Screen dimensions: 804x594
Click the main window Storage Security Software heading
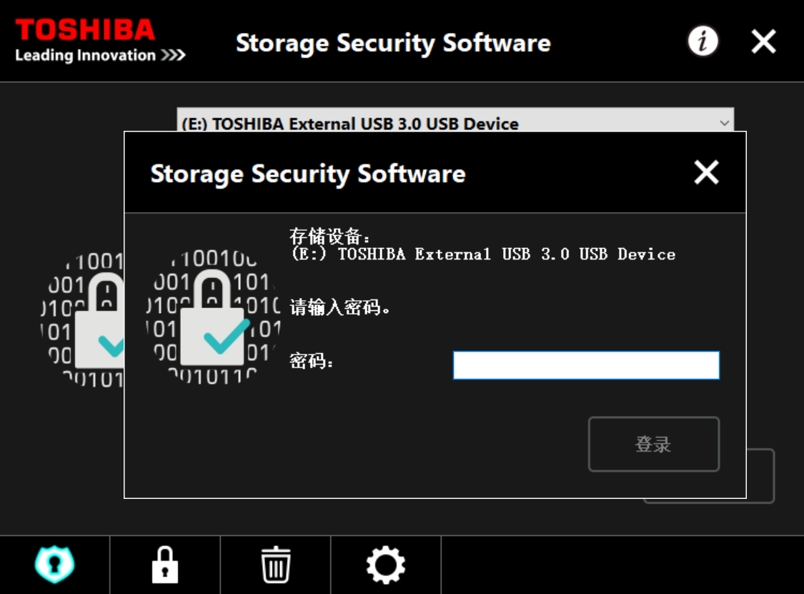pos(393,43)
